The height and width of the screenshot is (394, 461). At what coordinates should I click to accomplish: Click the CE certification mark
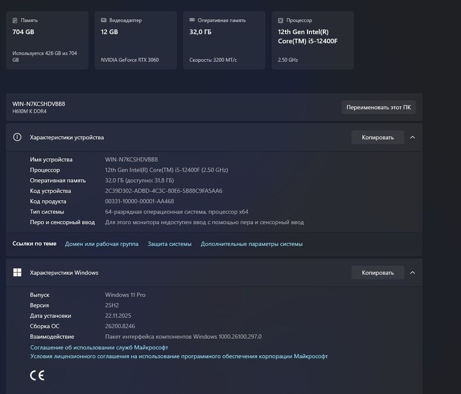click(x=37, y=375)
